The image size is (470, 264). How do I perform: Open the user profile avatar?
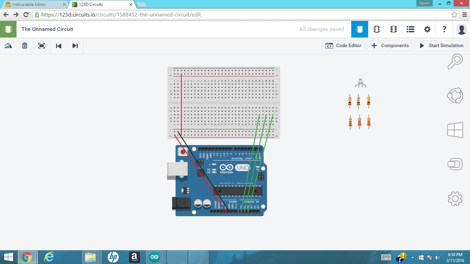click(461, 29)
